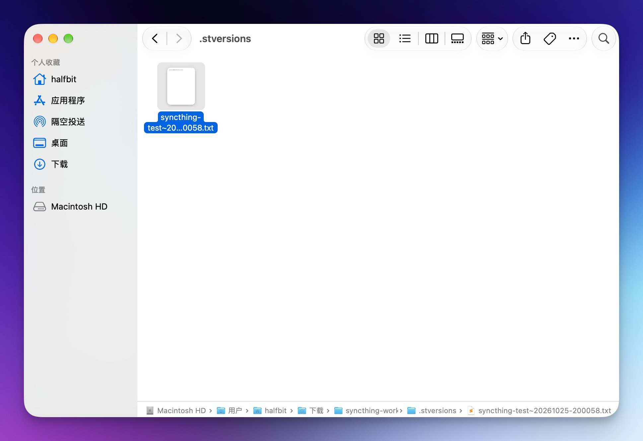Viewport: 643px width, 441px height.
Task: Open 应用程序 in the sidebar
Action: [81, 100]
